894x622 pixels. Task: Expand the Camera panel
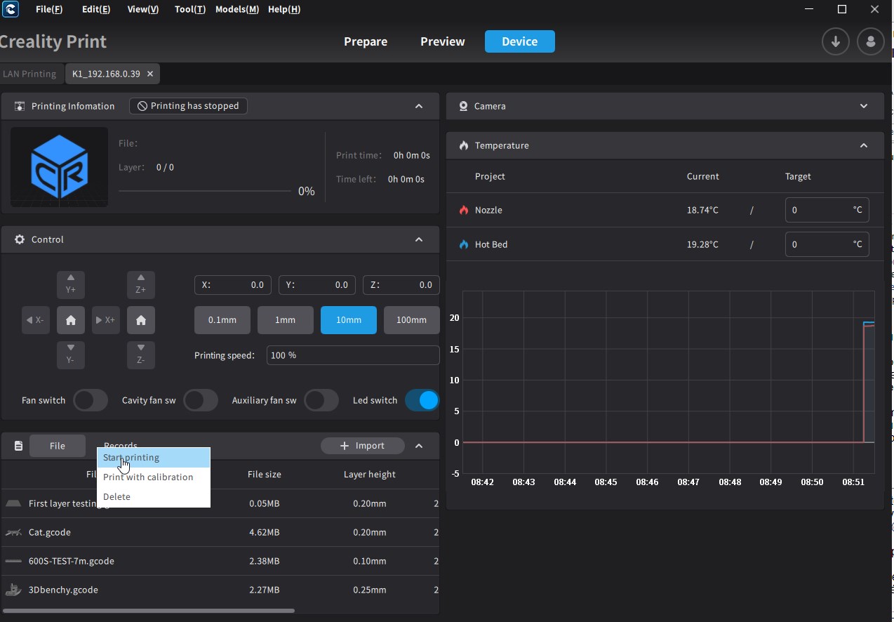click(x=863, y=106)
